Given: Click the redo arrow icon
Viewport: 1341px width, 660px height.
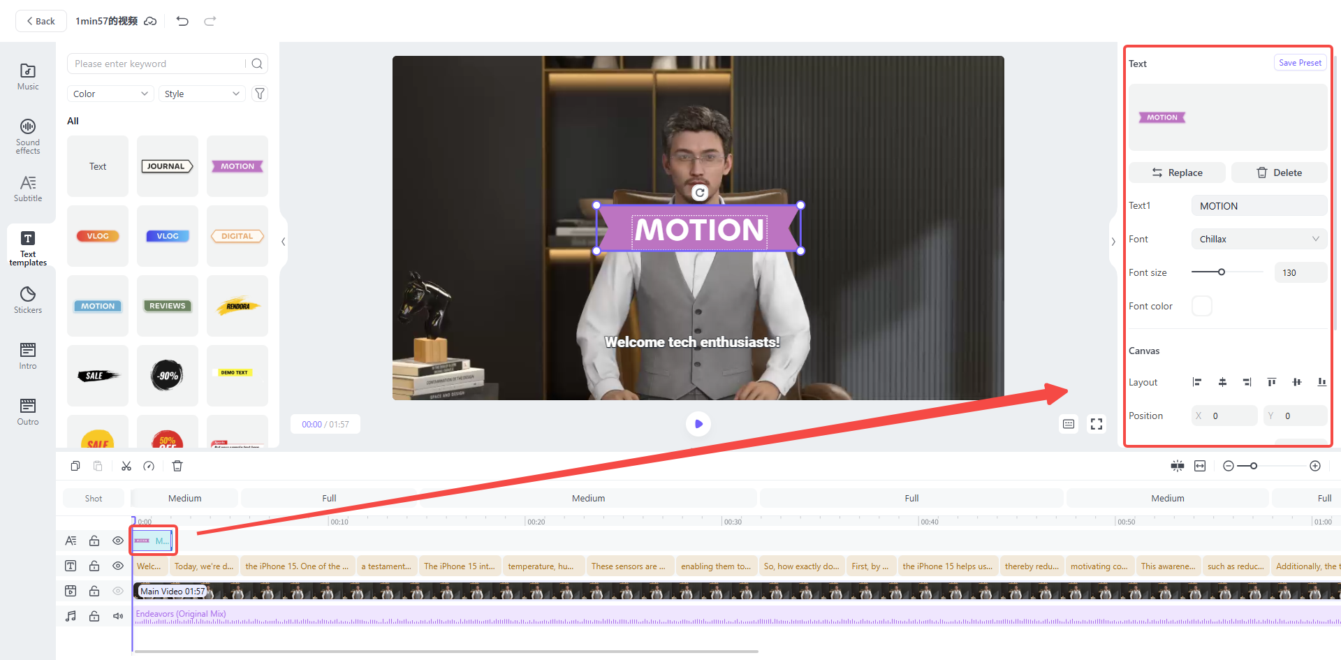Looking at the screenshot, I should point(210,21).
